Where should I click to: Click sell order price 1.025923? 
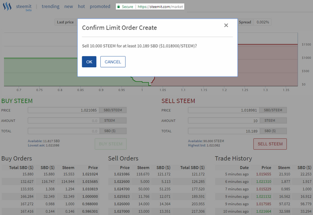122,196
